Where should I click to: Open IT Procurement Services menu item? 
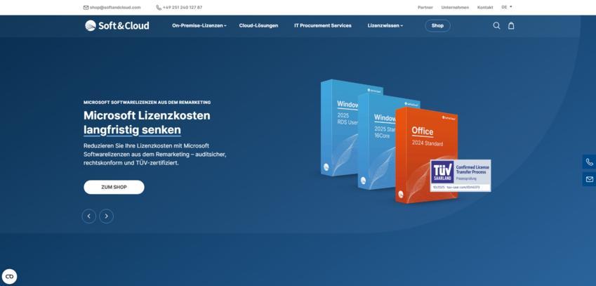[323, 25]
